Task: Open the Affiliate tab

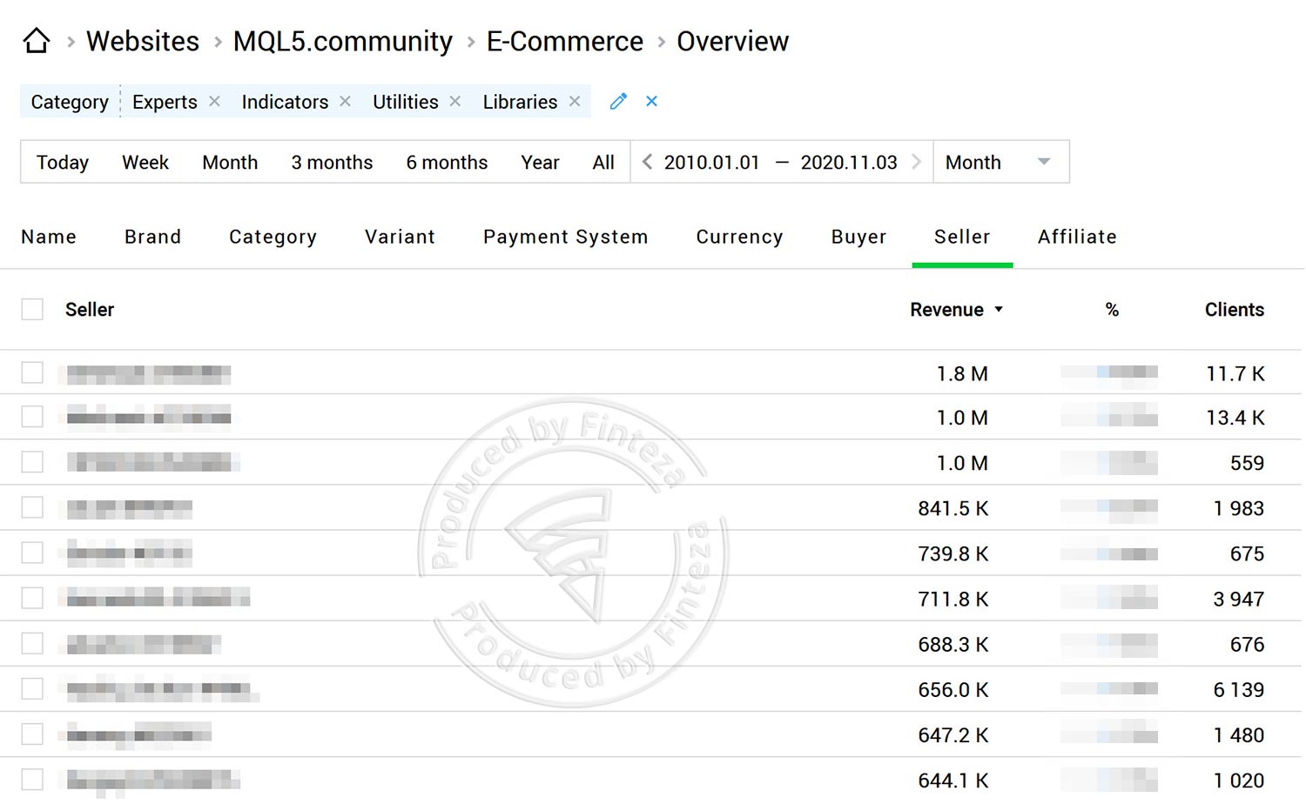Action: (1076, 237)
